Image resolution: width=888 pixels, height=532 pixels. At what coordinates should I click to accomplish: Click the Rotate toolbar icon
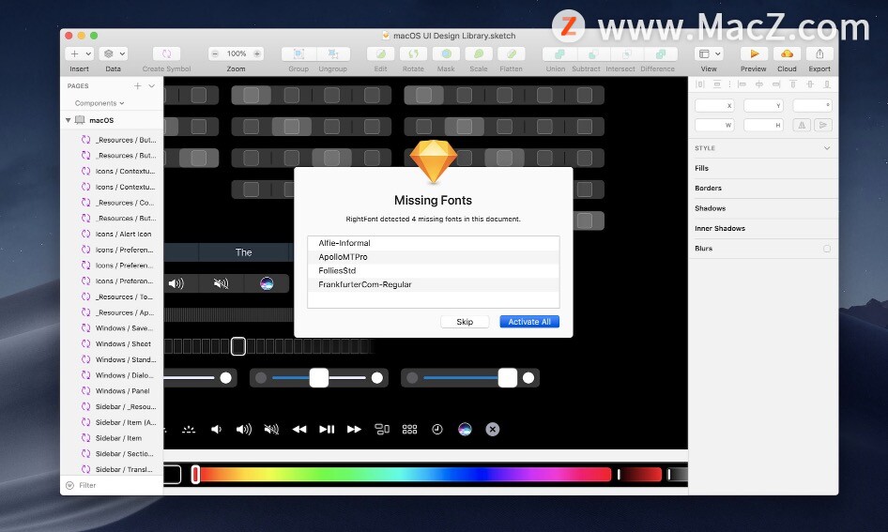click(x=413, y=53)
